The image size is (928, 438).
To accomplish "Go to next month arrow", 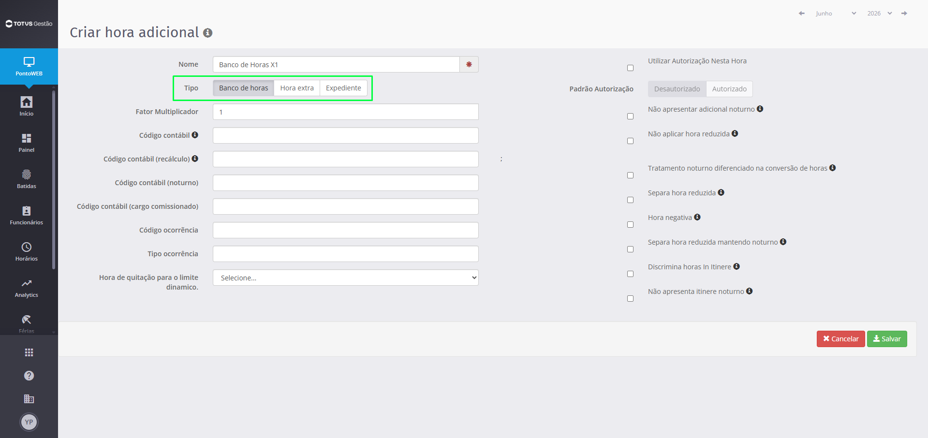I will [x=904, y=14].
